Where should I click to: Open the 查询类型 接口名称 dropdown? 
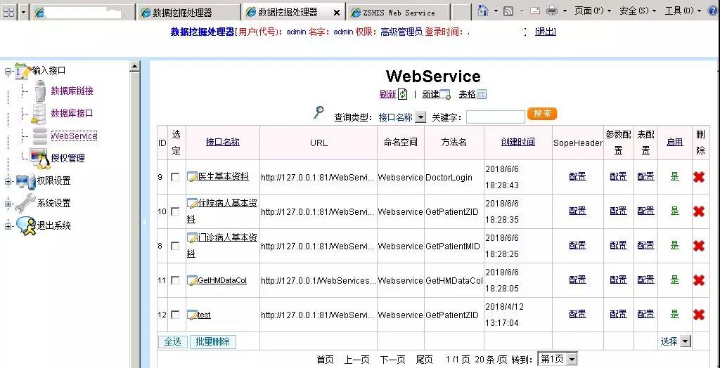click(420, 117)
